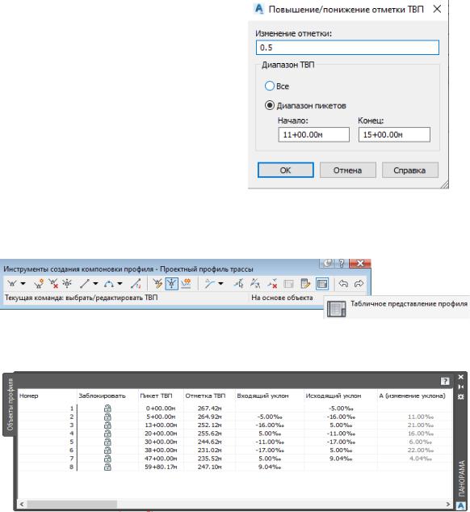Open the Draw Tangents tool dropdown arrow
Viewport: 470px width, 512px height.
tap(23, 283)
